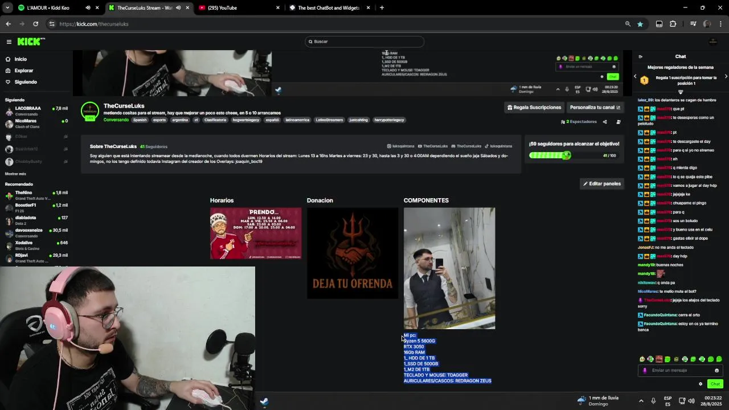Insert the red face quick emote
729x410 pixels.
[x=659, y=359]
